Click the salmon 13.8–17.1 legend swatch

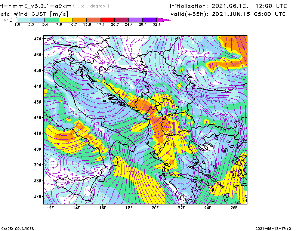94,20
